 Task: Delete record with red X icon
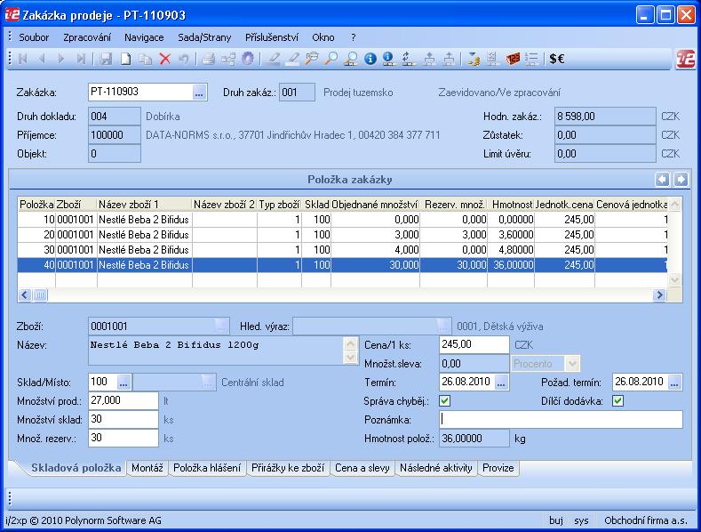coord(165,59)
